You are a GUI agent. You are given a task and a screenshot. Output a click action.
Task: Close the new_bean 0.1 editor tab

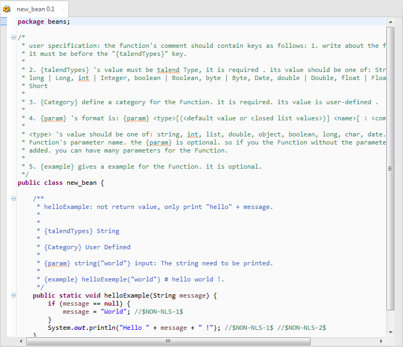click(x=63, y=10)
